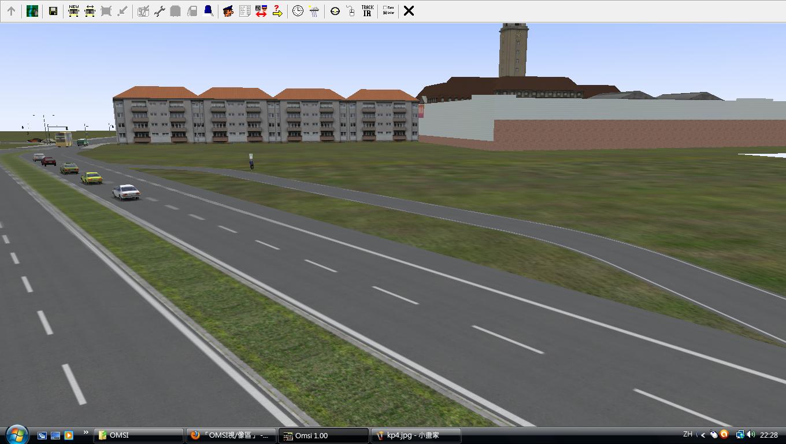Click the question mark arrow icon

pos(277,10)
